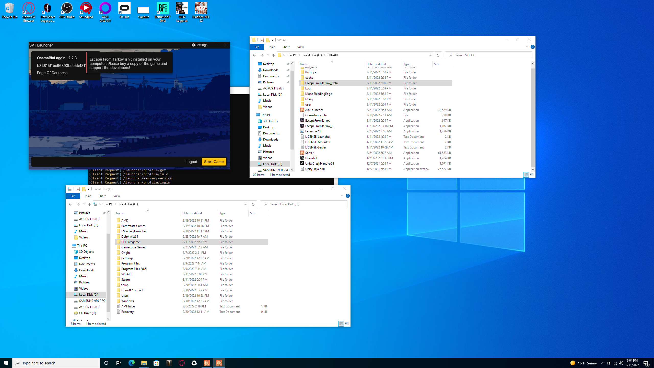Open Microsoft Edge from the taskbar
The width and height of the screenshot is (654, 368).
tap(131, 363)
